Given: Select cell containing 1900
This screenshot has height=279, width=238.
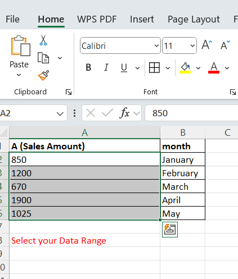Looking at the screenshot, I should [x=84, y=200].
